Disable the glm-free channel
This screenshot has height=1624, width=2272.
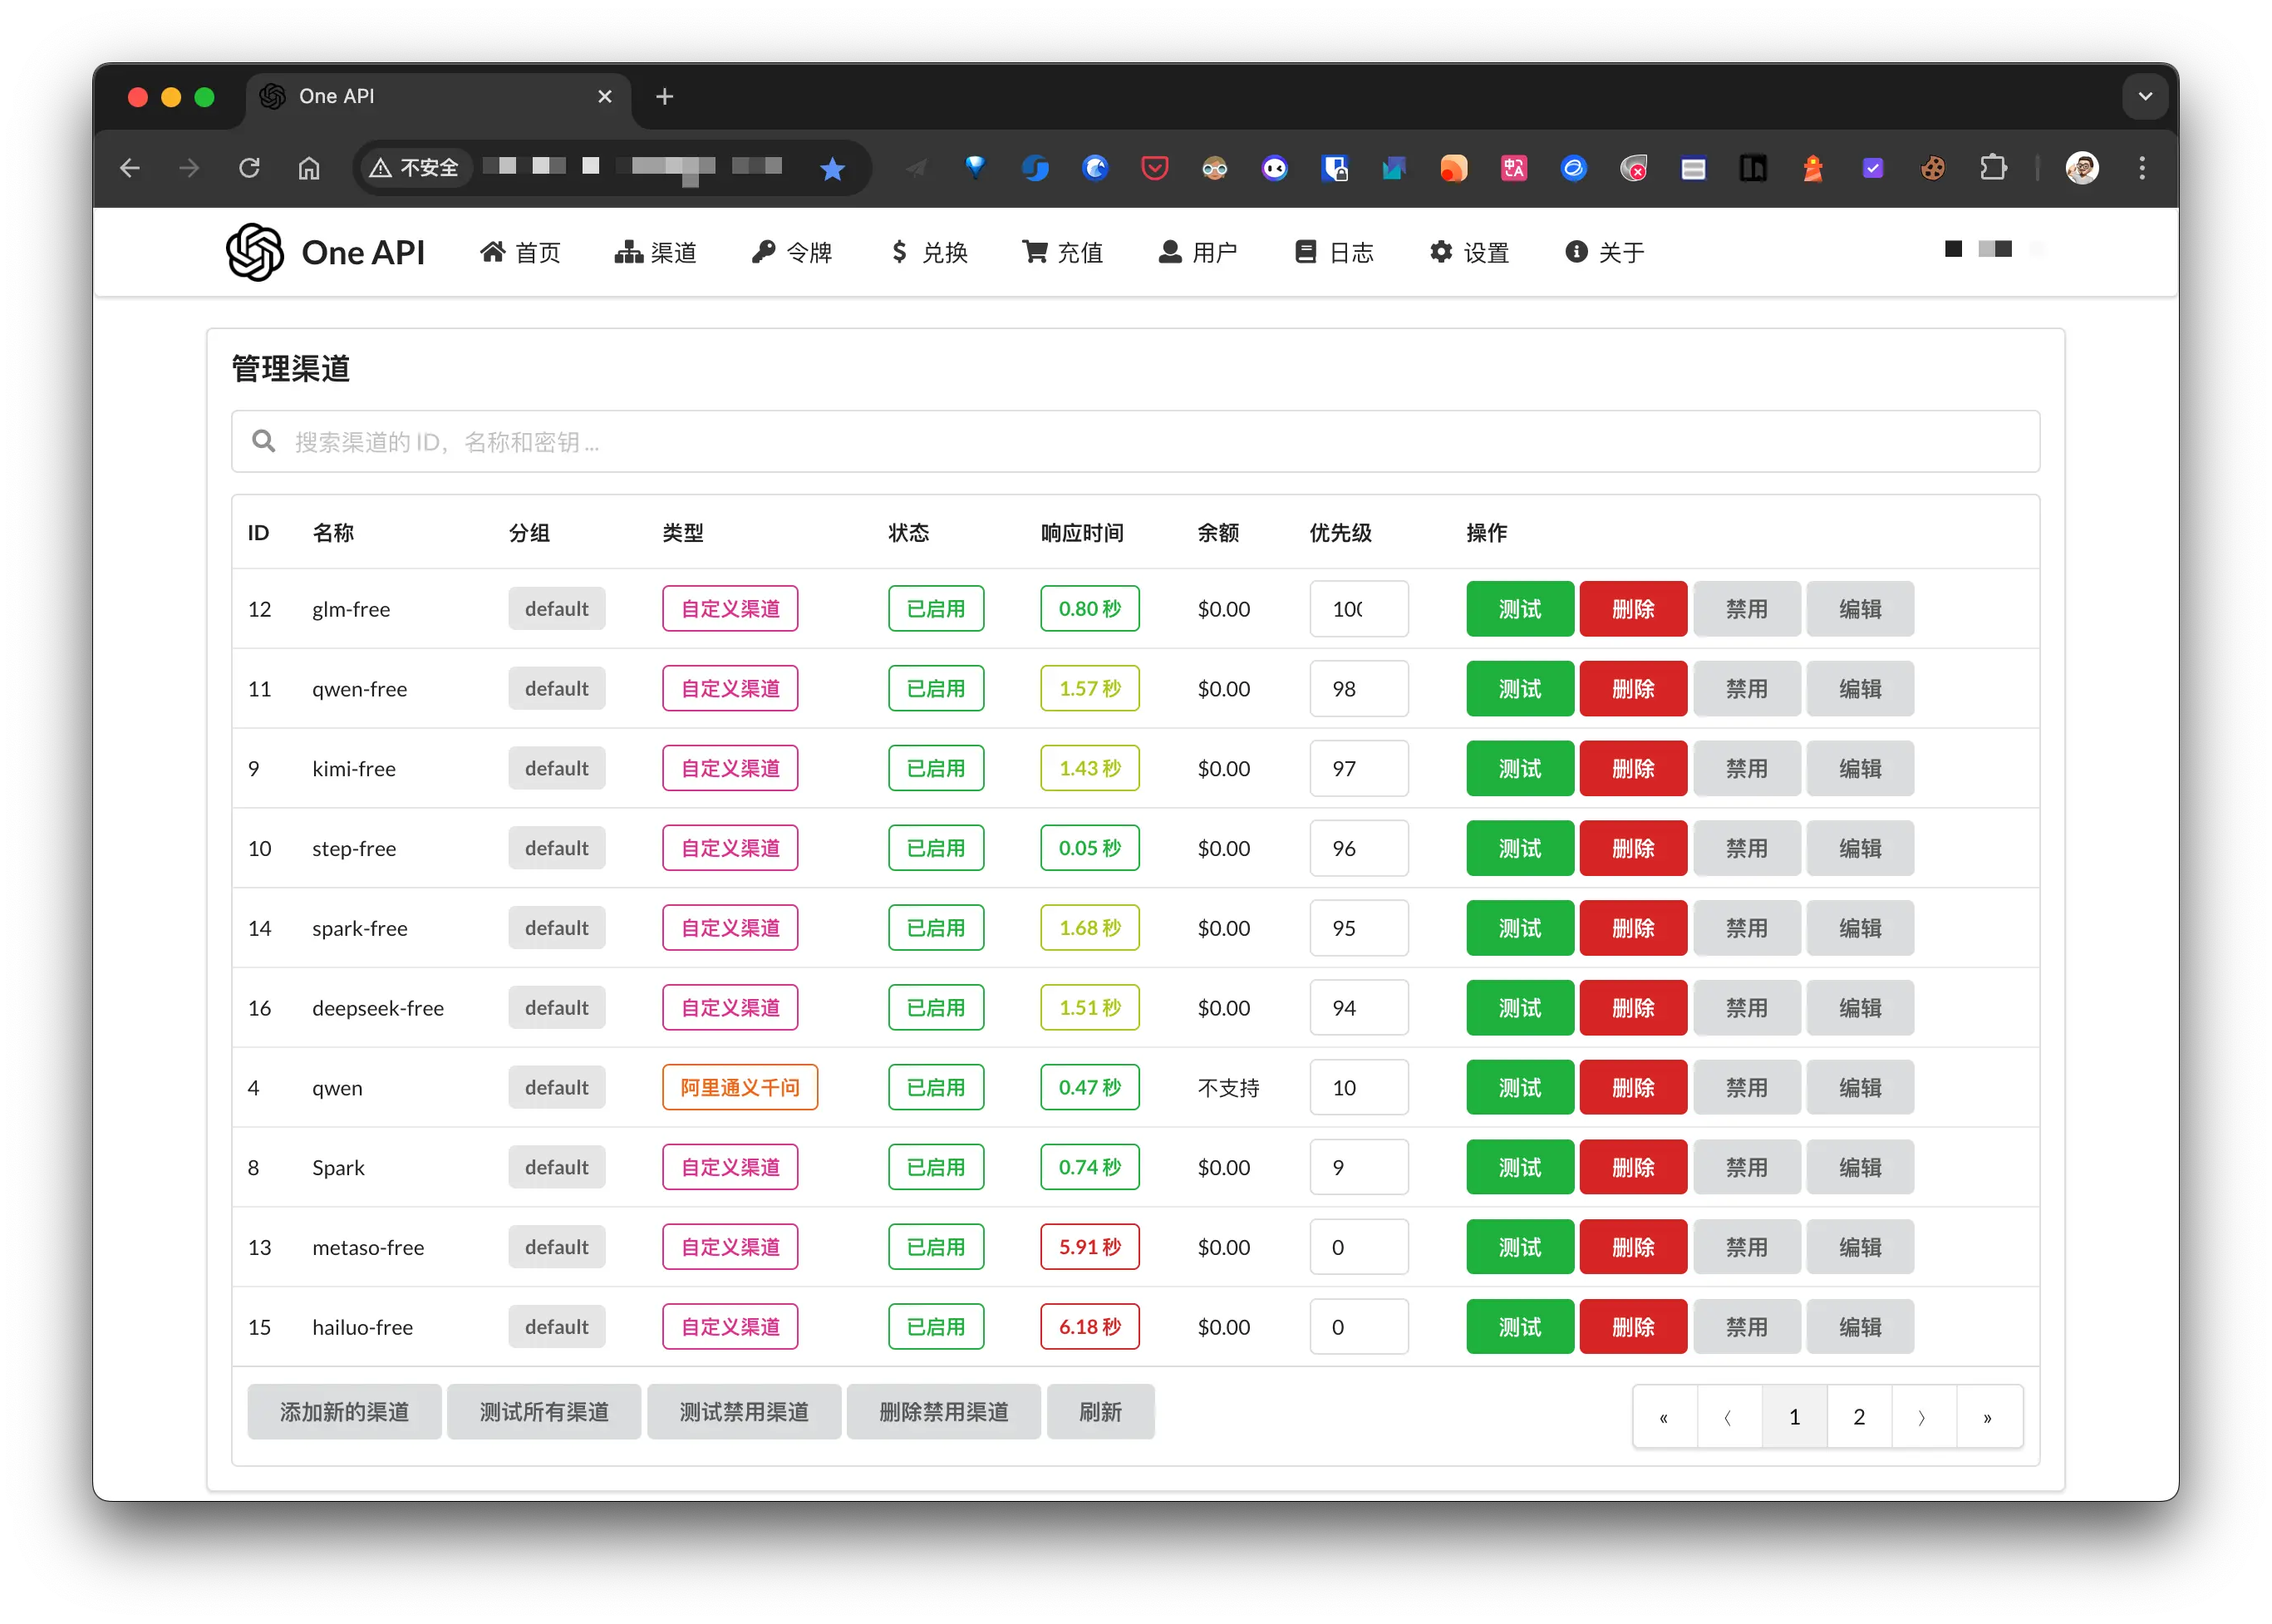[x=1746, y=609]
